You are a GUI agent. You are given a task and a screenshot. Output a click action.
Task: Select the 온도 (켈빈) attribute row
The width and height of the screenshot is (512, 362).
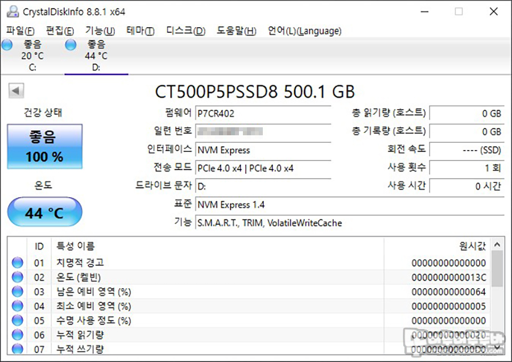pos(249,277)
